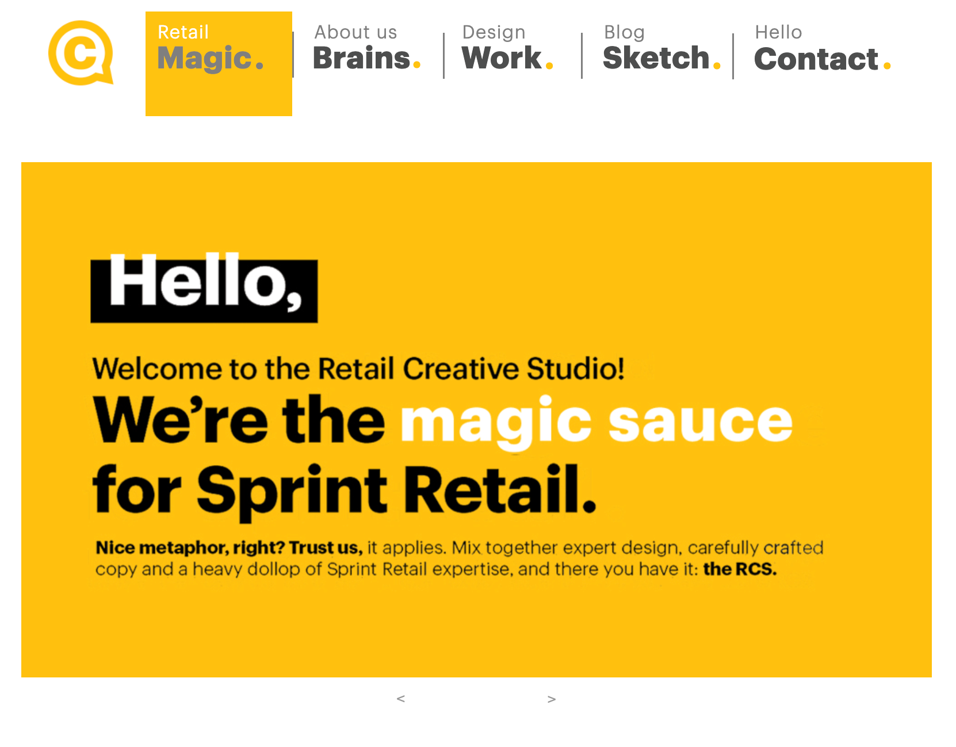Click the yellow C speech-bubble logo
The image size is (956, 747).
pos(81,53)
